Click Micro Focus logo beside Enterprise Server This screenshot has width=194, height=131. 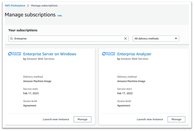(14, 54)
